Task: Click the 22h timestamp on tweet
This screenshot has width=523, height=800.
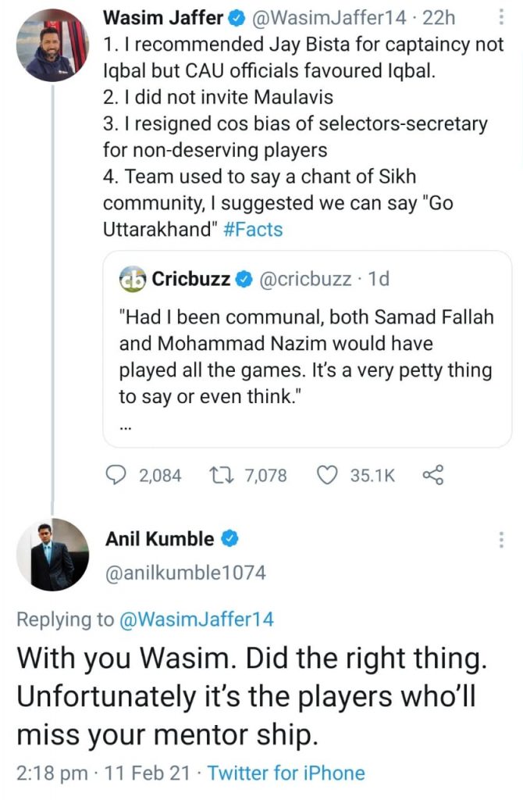Action: click(443, 18)
